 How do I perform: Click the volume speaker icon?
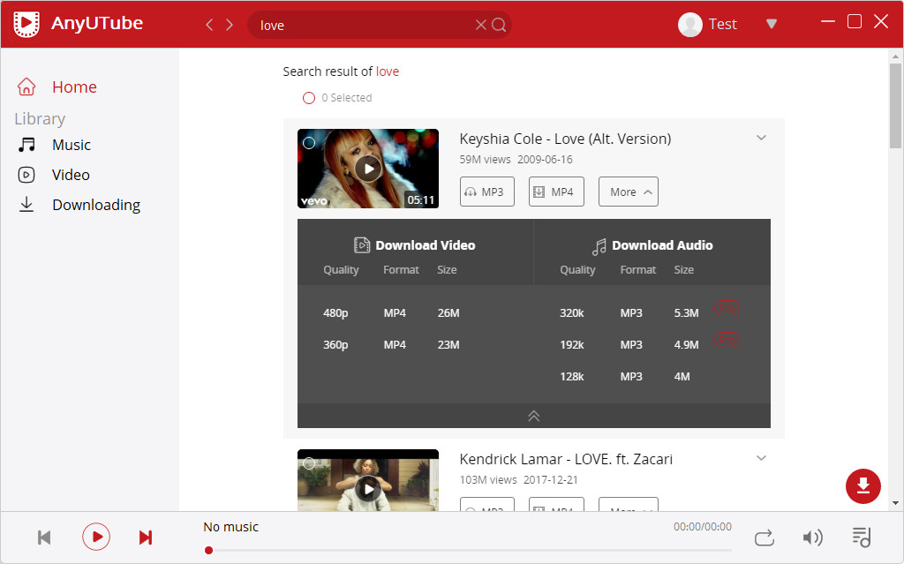[x=812, y=538]
